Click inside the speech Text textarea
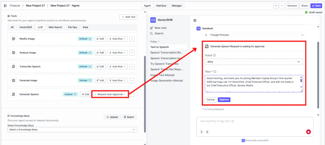The width and height of the screenshot is (325, 145). point(252,84)
